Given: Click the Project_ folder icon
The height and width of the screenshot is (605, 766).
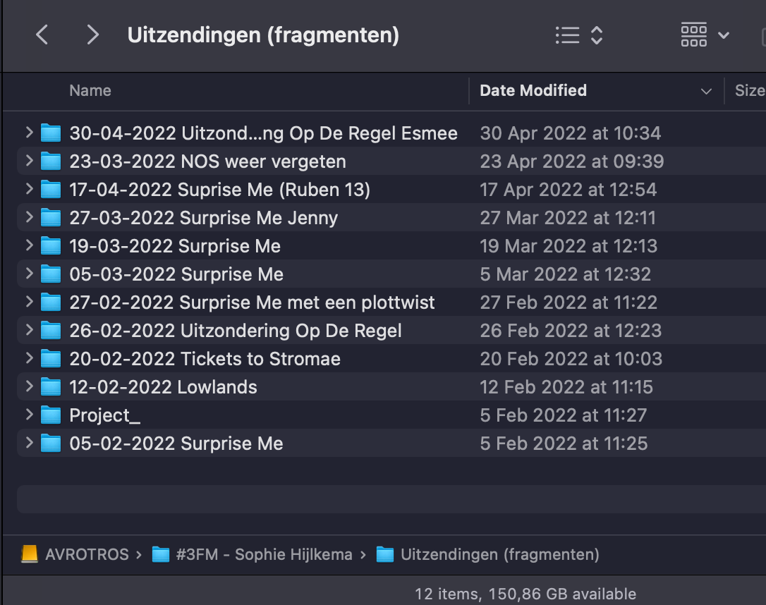Looking at the screenshot, I should [50, 415].
